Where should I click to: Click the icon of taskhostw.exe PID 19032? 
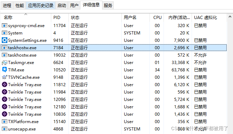5,55
